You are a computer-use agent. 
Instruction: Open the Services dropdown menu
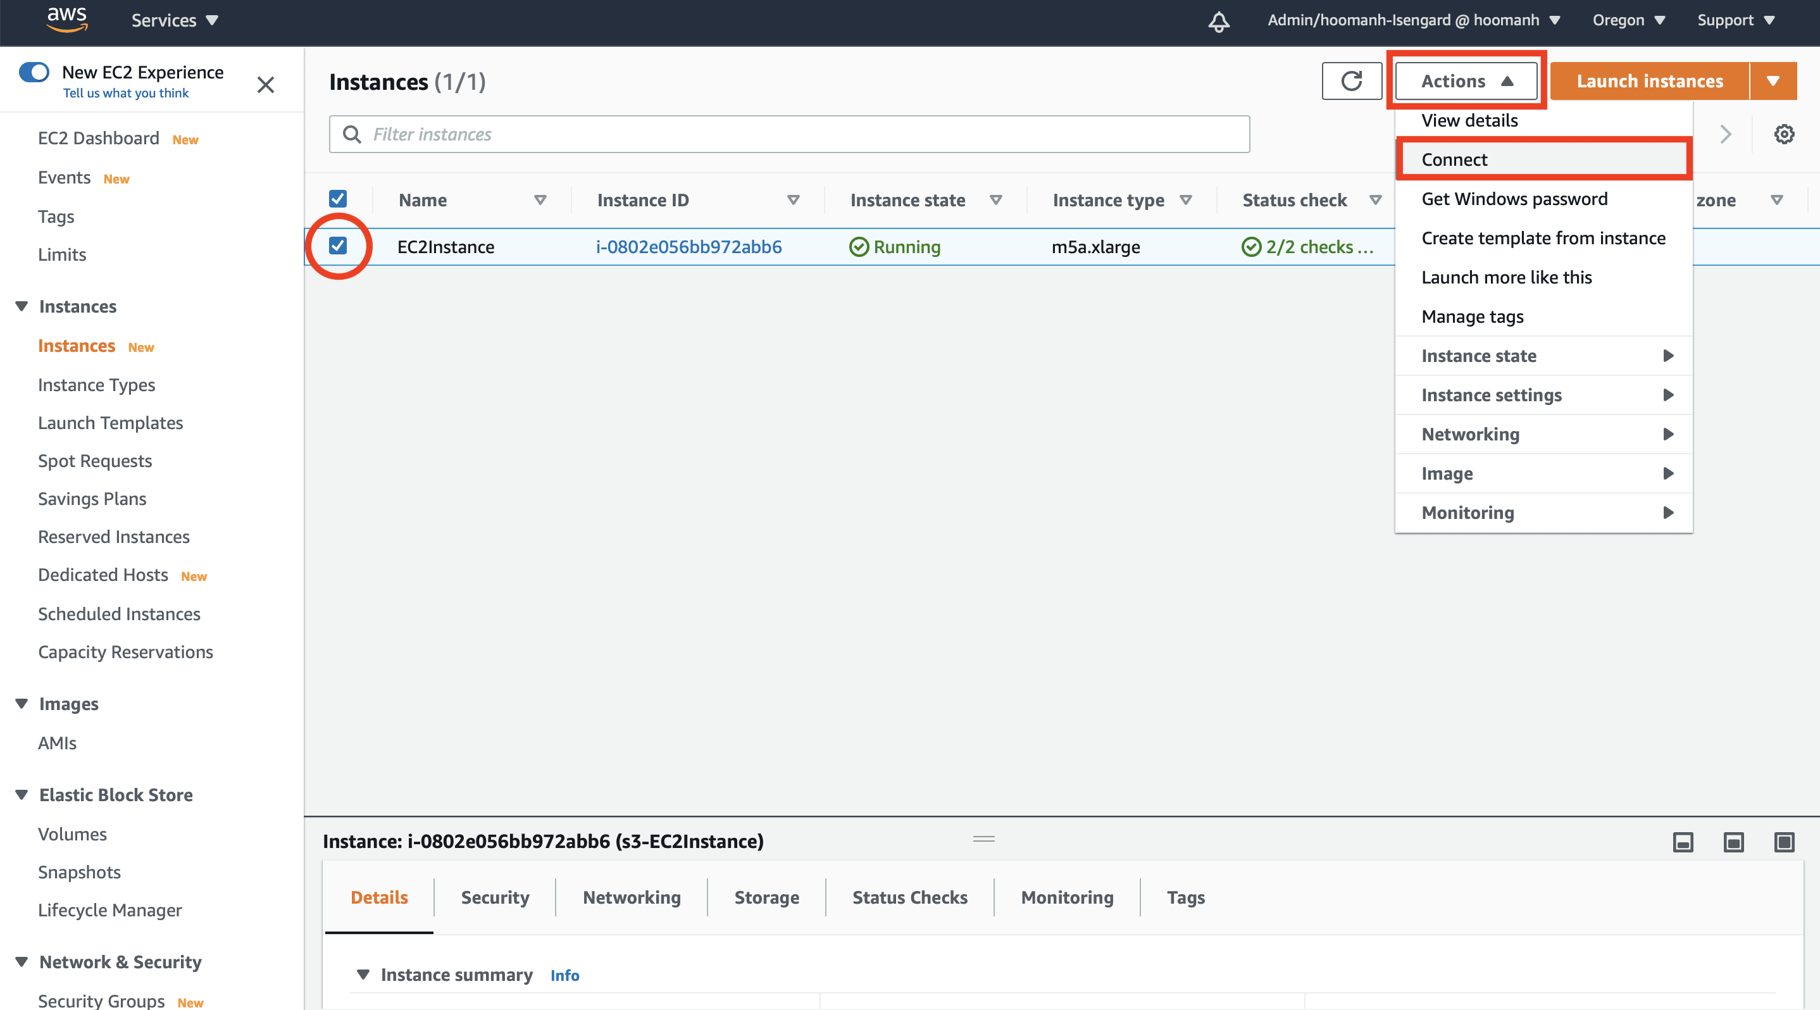(x=175, y=20)
